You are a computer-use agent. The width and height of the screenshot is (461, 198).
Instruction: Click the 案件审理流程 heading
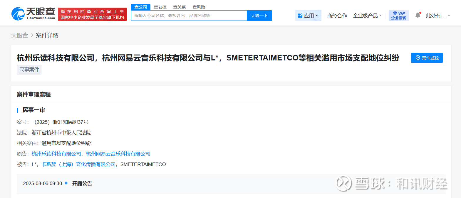pyautogui.click(x=34, y=94)
